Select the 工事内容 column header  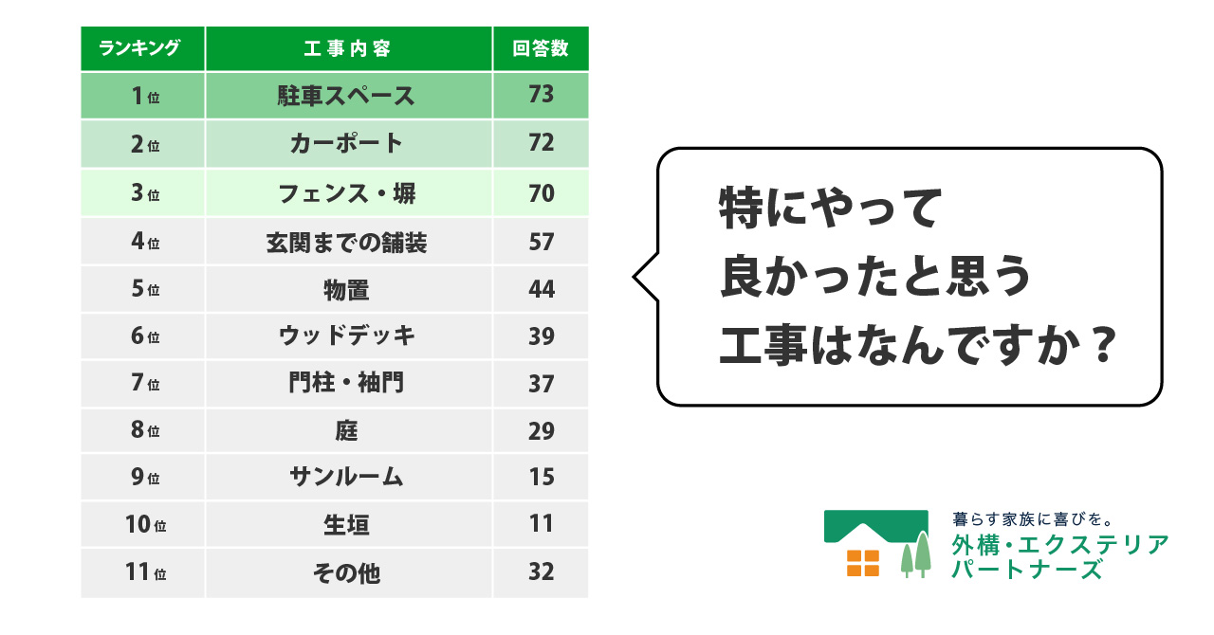point(348,49)
